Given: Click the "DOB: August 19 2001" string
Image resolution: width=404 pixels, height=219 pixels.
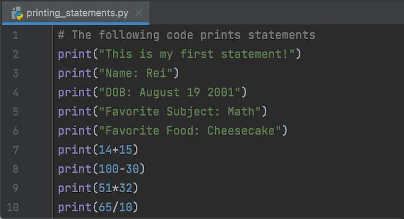Looking at the screenshot, I should click(170, 93).
